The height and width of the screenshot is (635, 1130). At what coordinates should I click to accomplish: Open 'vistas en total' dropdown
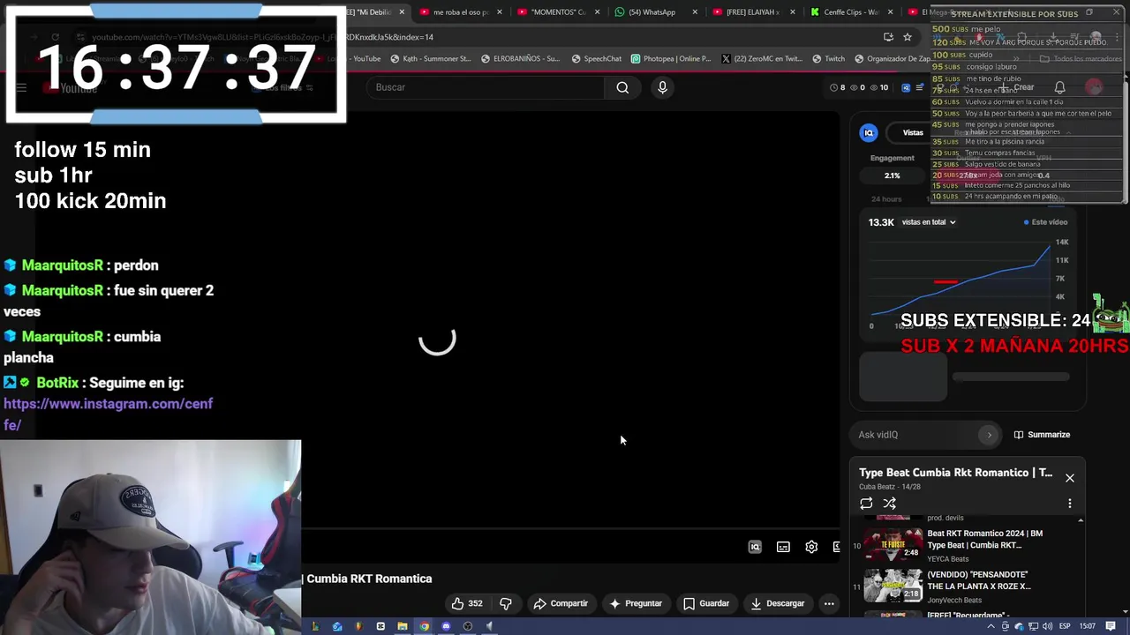tap(929, 222)
